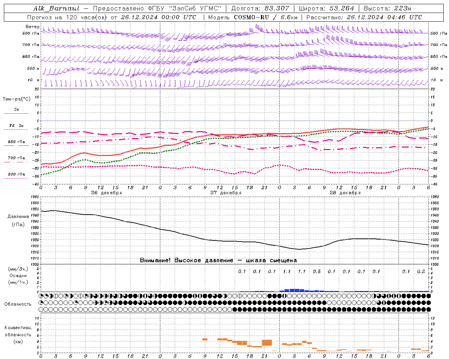The image size is (449, 359).
Task: Click '500 гПа' entry in the temperature legend
Action: click(16, 174)
